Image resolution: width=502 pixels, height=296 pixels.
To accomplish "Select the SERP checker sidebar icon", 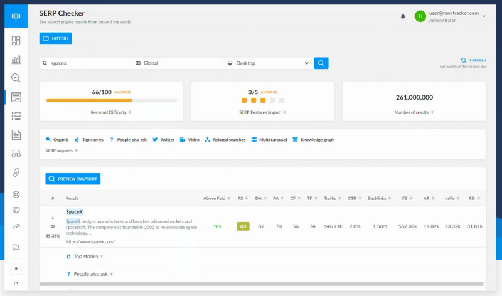I will [x=16, y=97].
